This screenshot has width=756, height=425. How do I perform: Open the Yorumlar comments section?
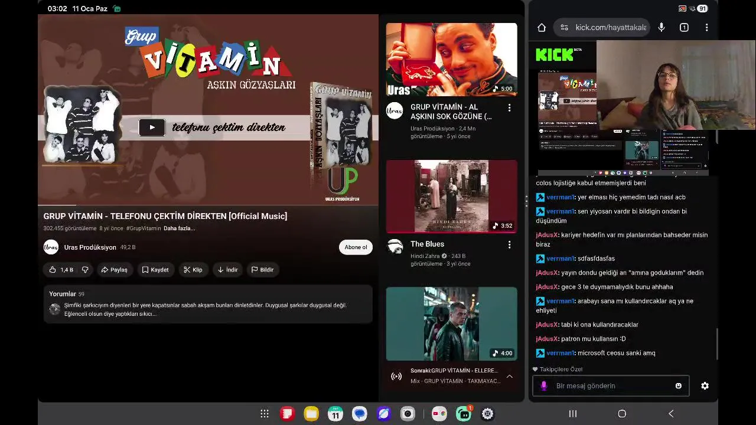[208, 304]
